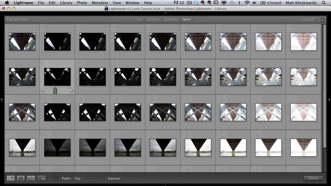This screenshot has height=186, width=331.
Task: Select photo thumbnail number 5
Action: point(163,42)
